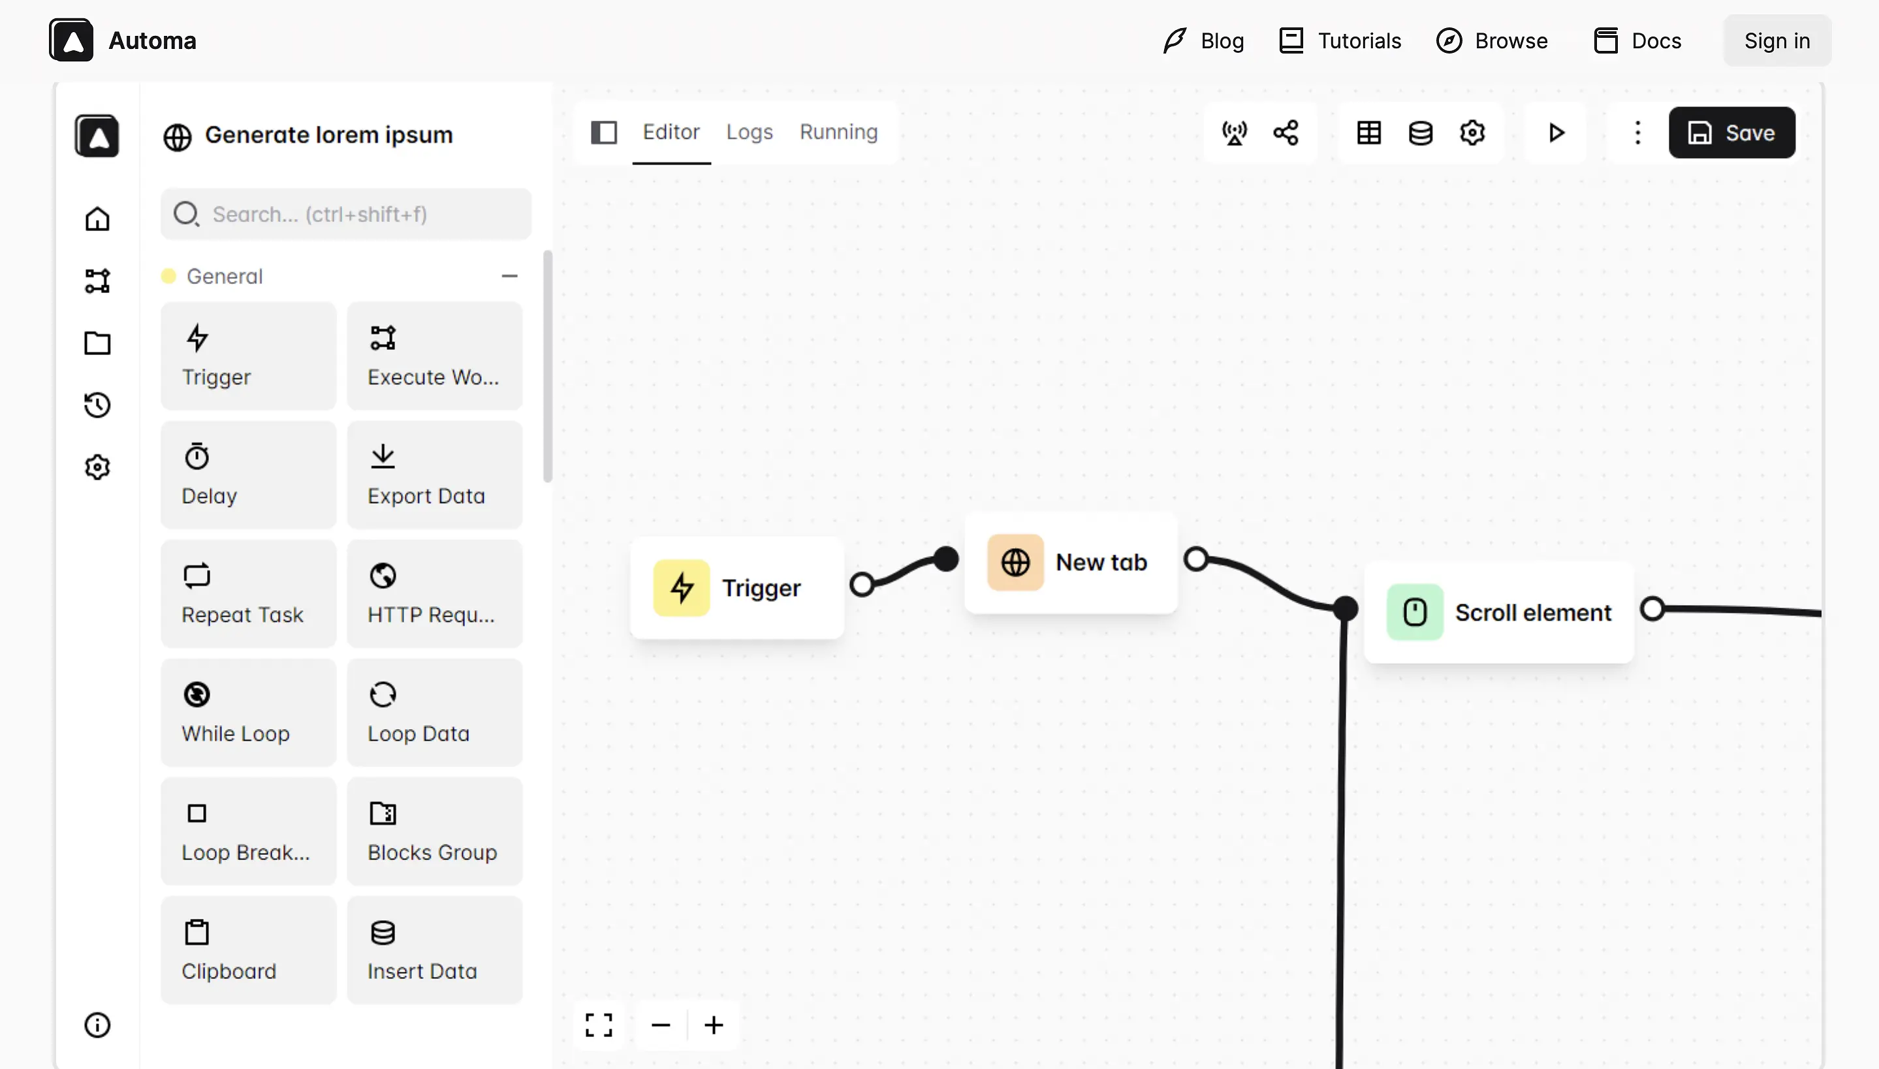The width and height of the screenshot is (1879, 1069).
Task: Click the Save button
Action: click(1732, 133)
